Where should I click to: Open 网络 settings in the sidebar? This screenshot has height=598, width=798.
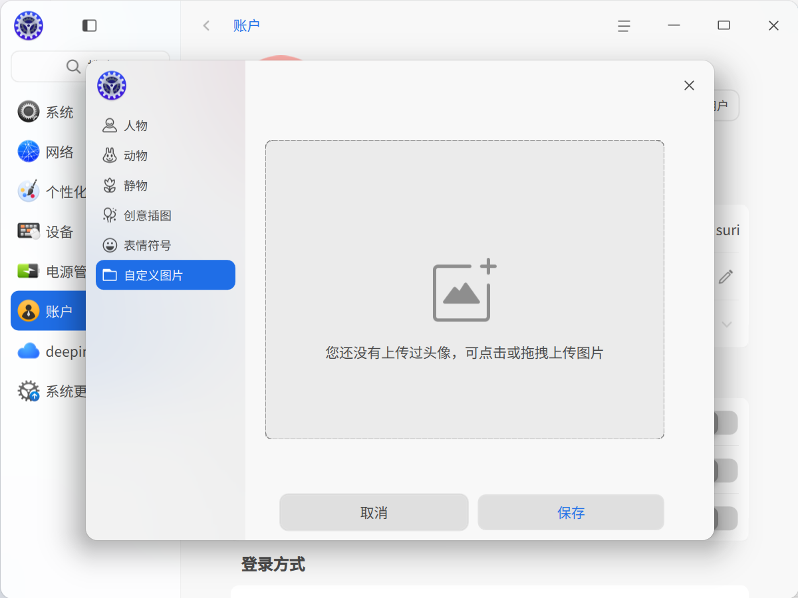tap(49, 152)
